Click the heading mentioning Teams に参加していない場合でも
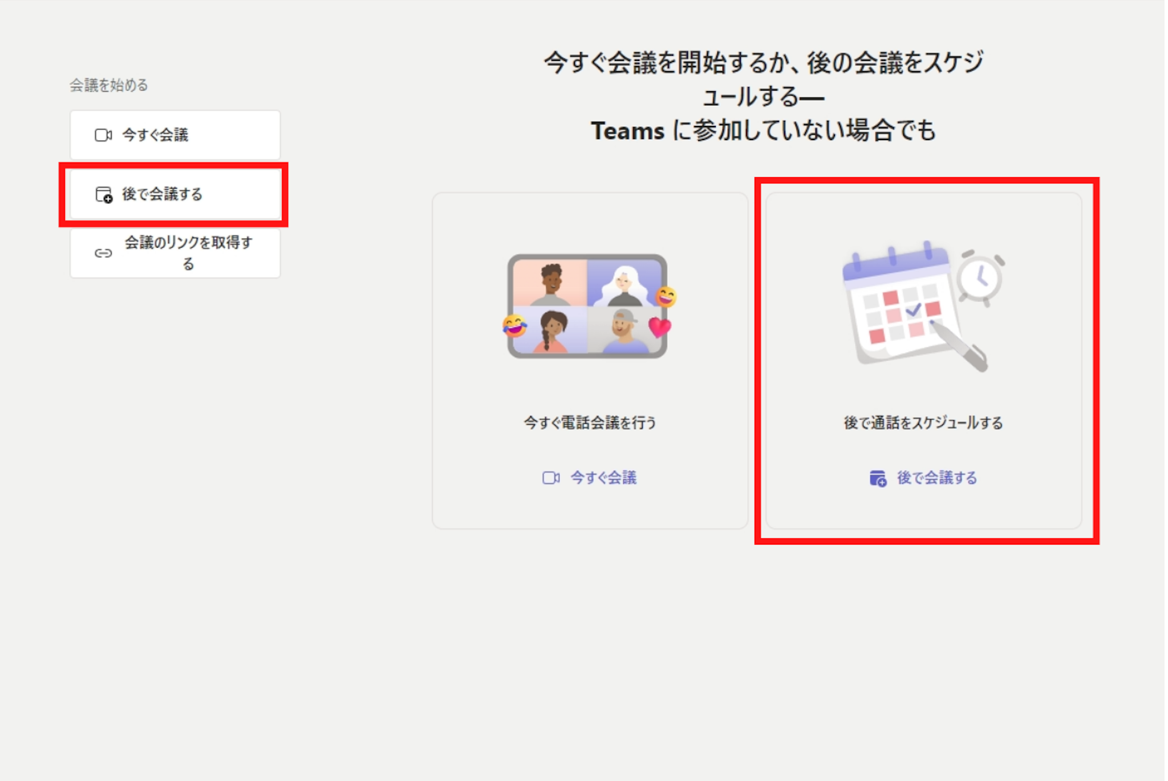This screenshot has height=781, width=1168. coord(763,130)
